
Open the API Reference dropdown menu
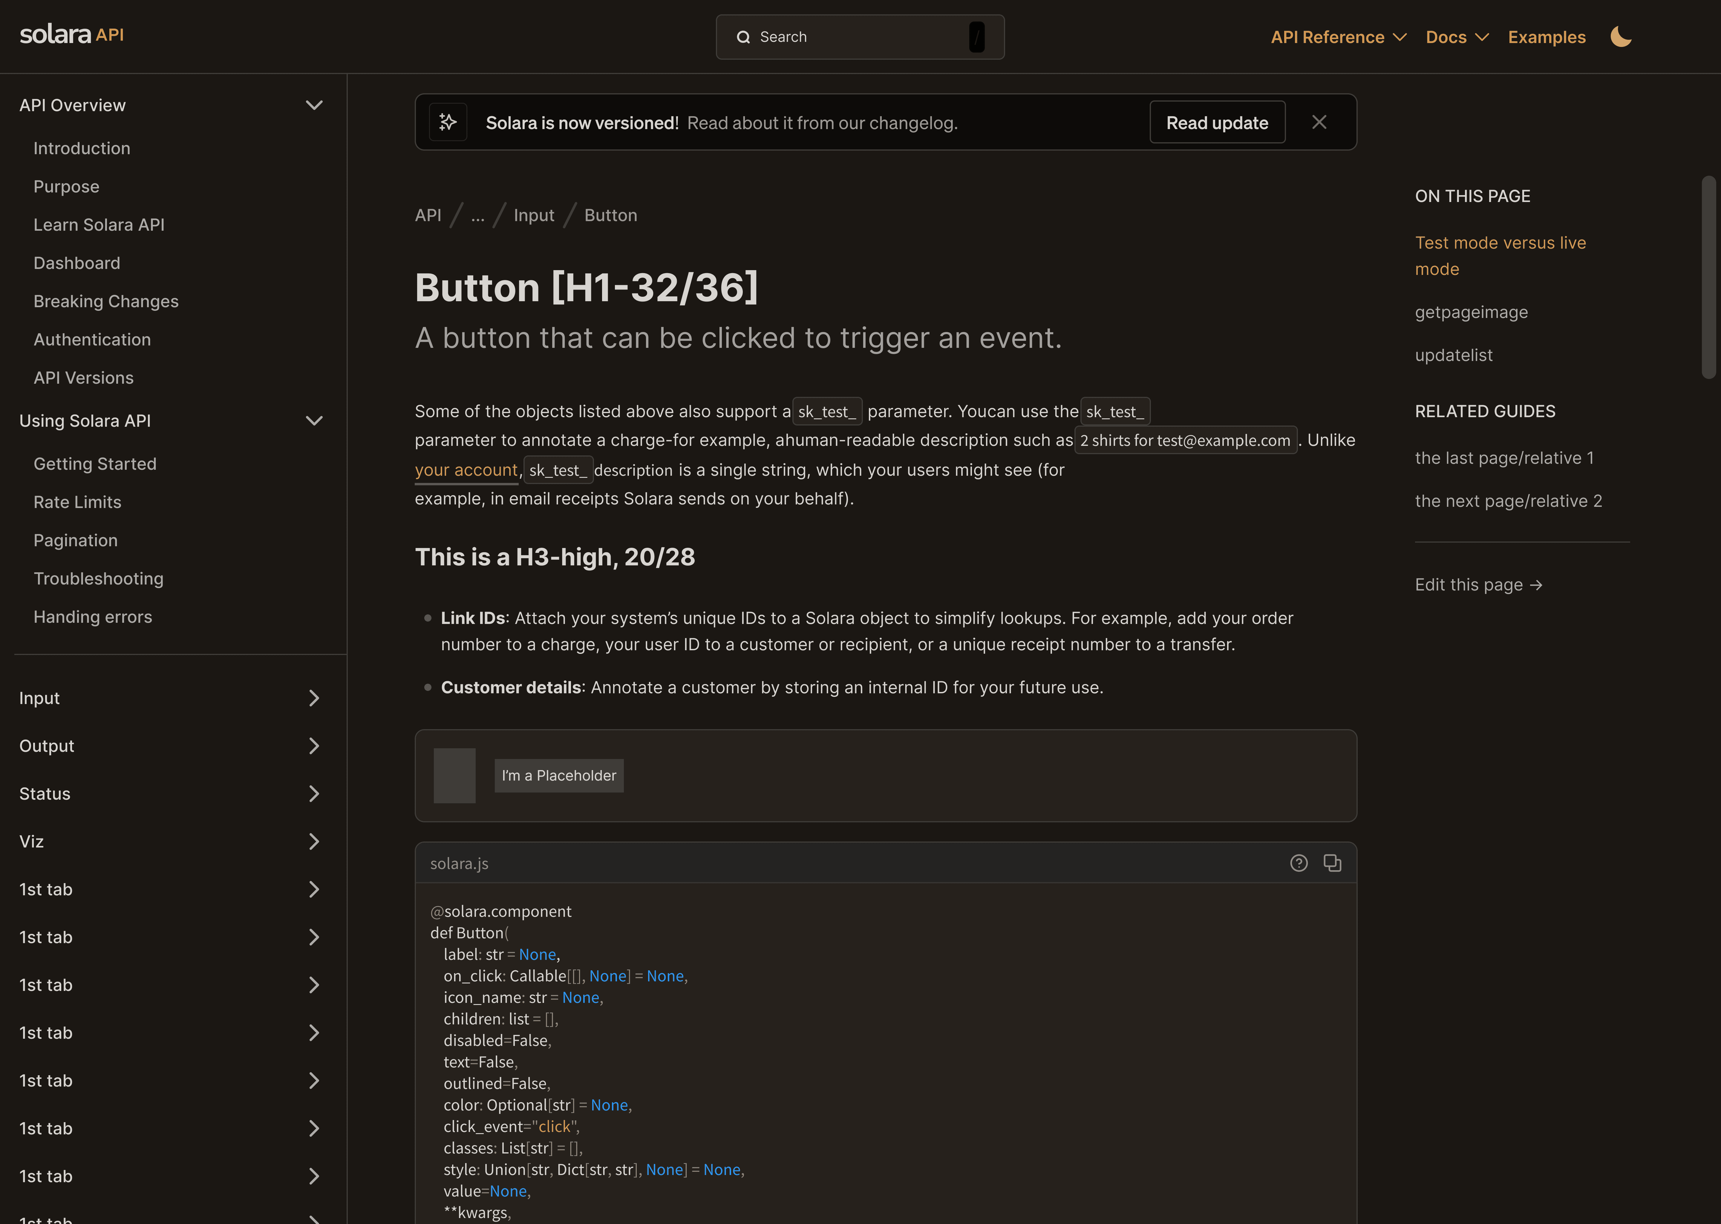[1338, 37]
